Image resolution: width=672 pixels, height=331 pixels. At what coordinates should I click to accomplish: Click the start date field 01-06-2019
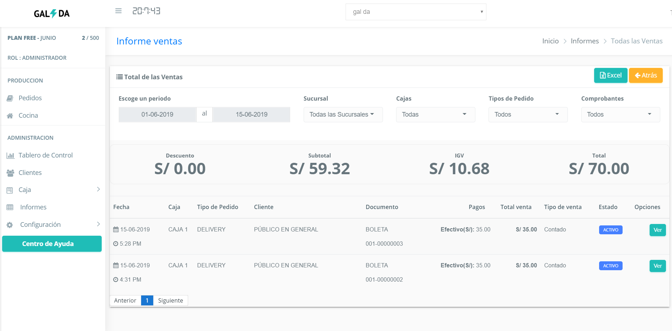pos(157,114)
